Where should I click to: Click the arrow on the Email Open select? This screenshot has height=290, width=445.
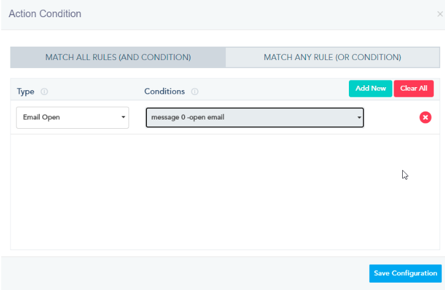point(123,117)
